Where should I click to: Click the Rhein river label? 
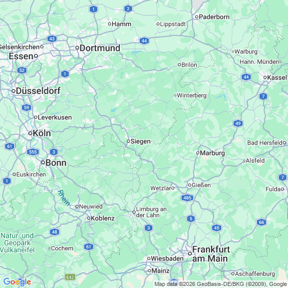click(x=64, y=198)
